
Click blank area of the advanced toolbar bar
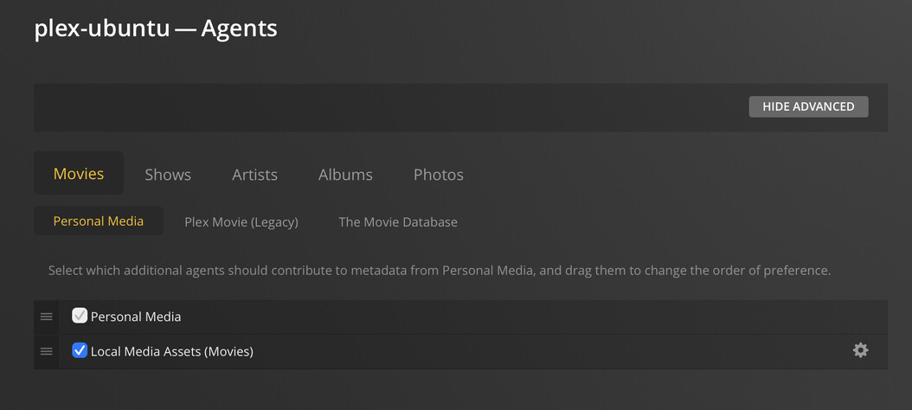click(x=389, y=107)
